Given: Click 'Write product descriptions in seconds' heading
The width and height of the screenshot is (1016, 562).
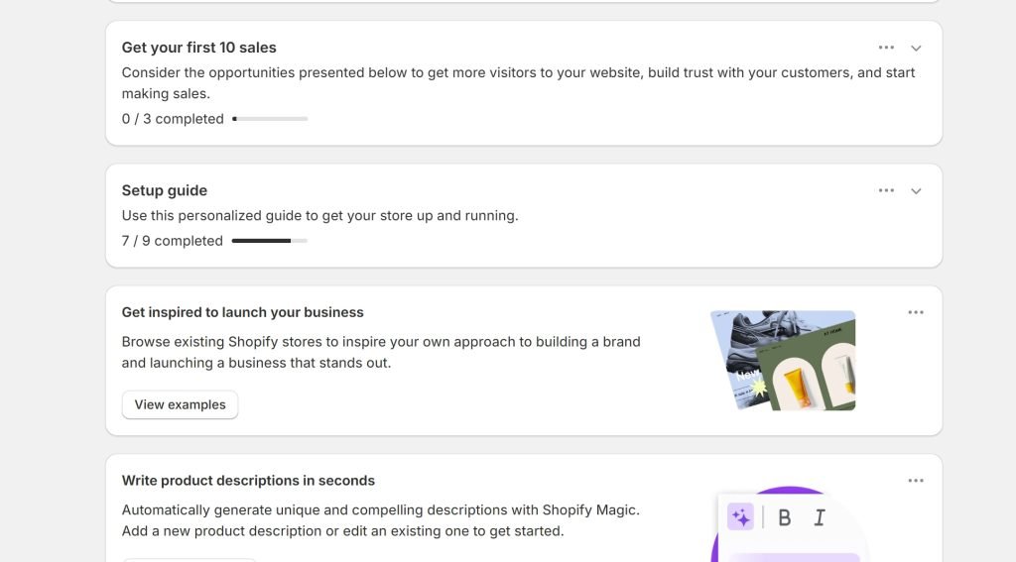Looking at the screenshot, I should (x=248, y=481).
